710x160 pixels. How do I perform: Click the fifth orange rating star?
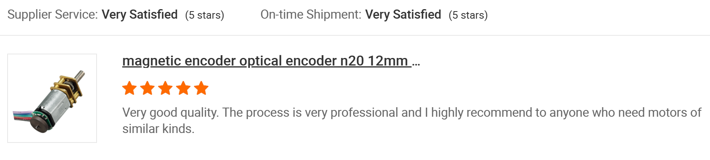point(201,88)
